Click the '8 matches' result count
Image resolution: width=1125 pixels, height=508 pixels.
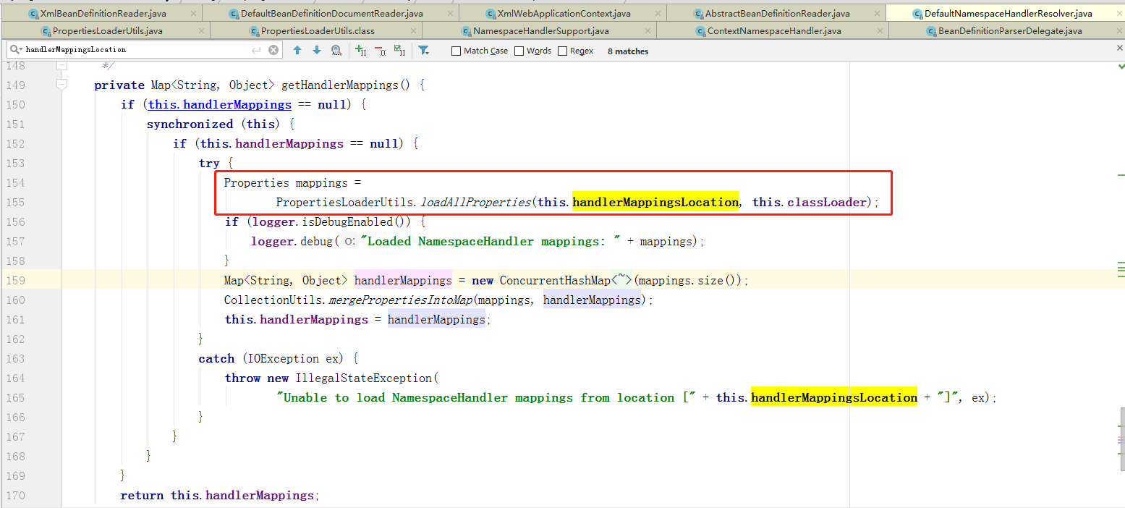point(628,51)
